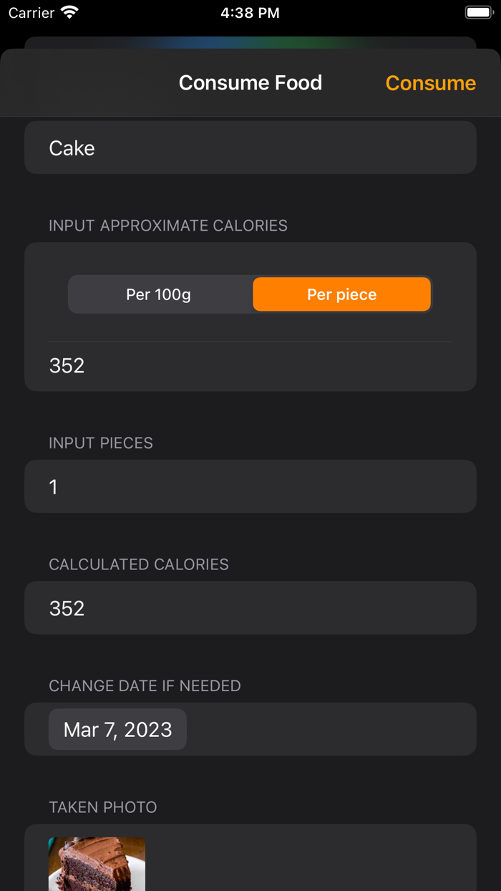Tap the Change Date If Needed header
This screenshot has height=891, width=501.
tap(145, 685)
